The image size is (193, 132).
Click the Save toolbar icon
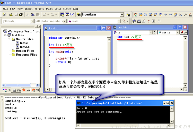point(16,15)
